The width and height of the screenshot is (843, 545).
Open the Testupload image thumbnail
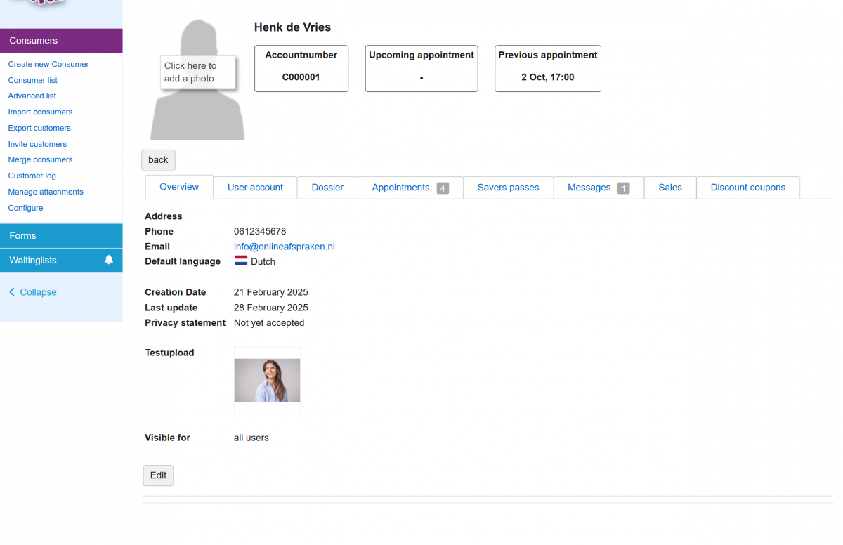point(267,380)
